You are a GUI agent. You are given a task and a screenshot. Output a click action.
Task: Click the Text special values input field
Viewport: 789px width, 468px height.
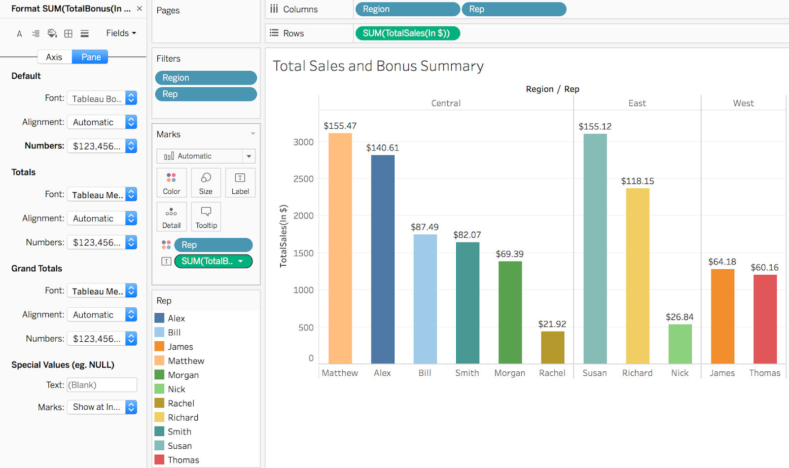[x=102, y=385]
